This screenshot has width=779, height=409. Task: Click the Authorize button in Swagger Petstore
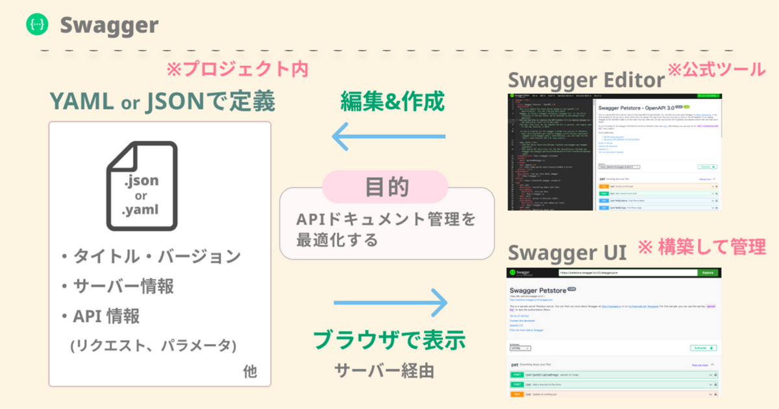pyautogui.click(x=702, y=348)
